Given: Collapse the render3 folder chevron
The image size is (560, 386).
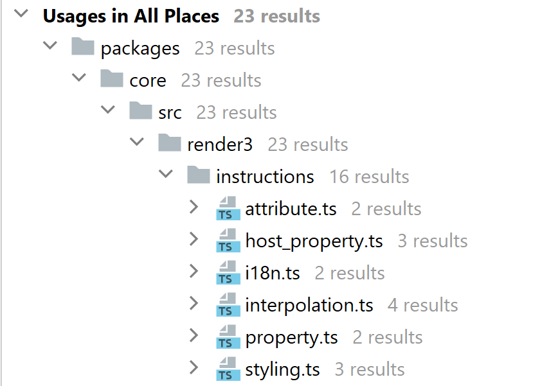Looking at the screenshot, I should click(137, 142).
